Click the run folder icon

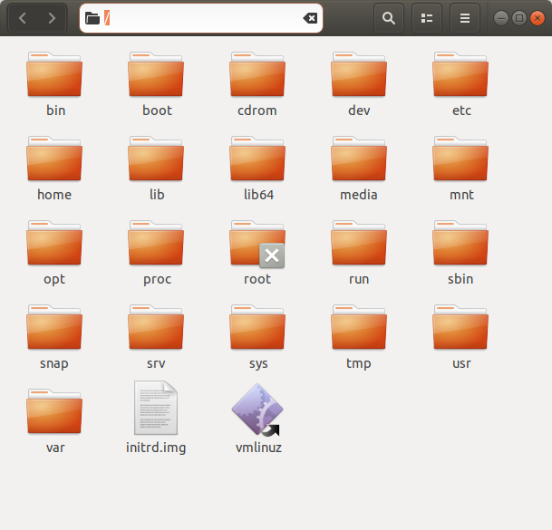tap(359, 243)
